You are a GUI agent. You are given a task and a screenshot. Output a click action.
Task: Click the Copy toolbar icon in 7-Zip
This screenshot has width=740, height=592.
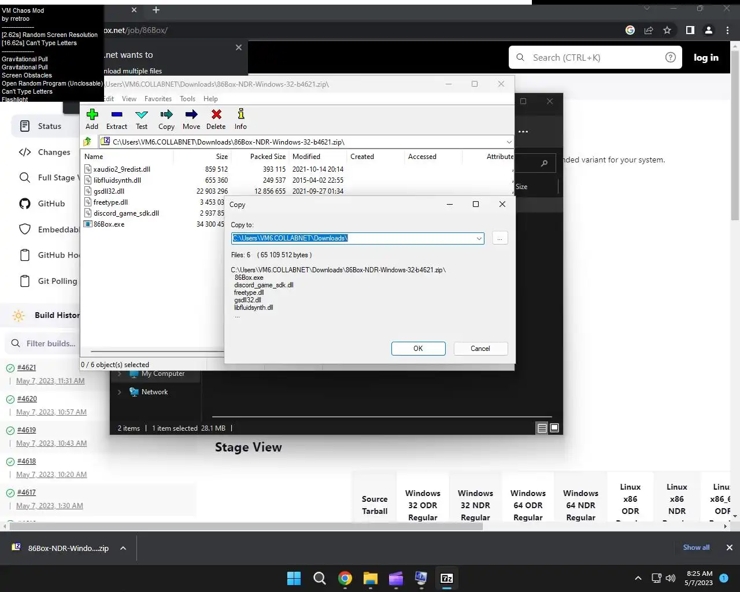[166, 114]
